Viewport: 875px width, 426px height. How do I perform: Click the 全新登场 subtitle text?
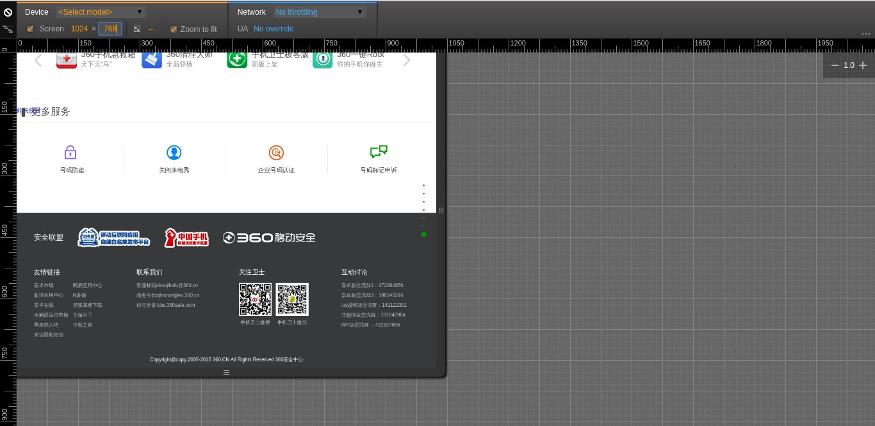179,65
